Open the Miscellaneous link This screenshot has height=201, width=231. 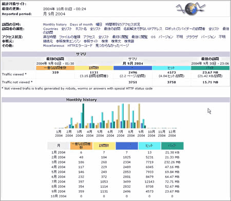point(53,46)
